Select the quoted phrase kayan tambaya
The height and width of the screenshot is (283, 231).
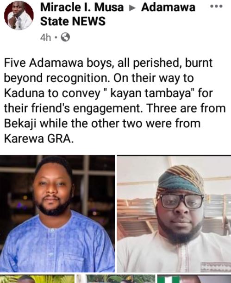pos(150,94)
